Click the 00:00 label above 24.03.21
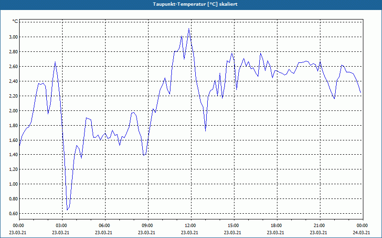This screenshot has width=382, height=238. pos(363,226)
